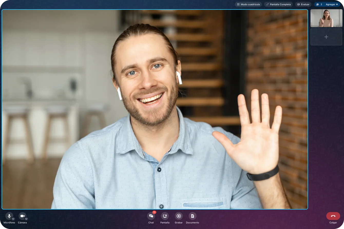
Task: Select the woman's video thumbnail
Action: click(326, 18)
